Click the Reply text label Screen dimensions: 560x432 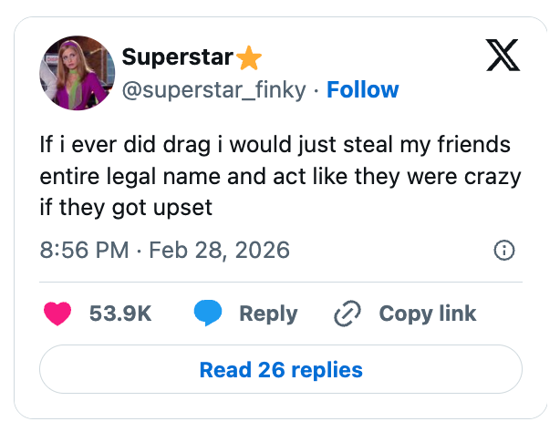(268, 314)
